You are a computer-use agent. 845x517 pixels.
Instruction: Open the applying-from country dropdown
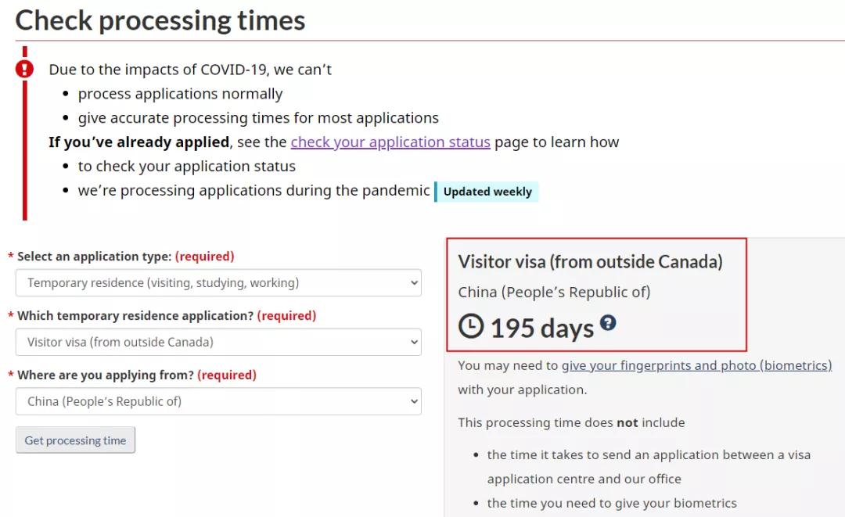pos(218,401)
